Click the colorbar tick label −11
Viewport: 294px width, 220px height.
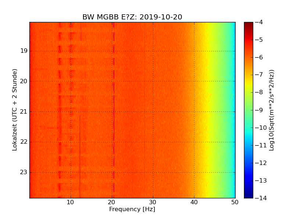(261, 145)
